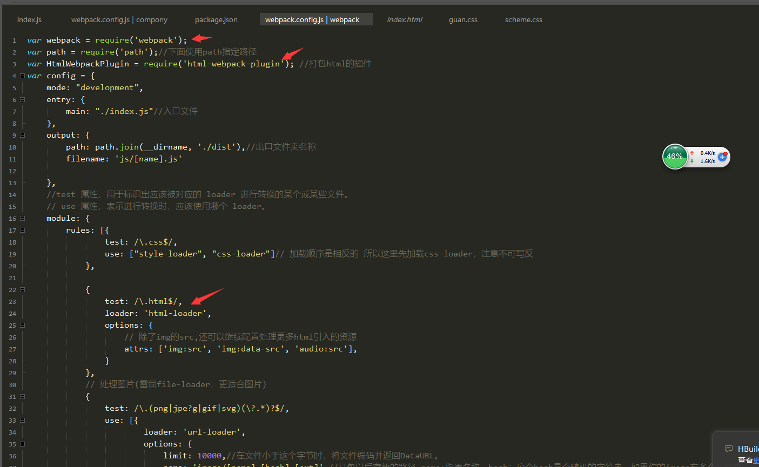
Task: Open the webpack.config.js | compony tab
Action: (x=119, y=20)
